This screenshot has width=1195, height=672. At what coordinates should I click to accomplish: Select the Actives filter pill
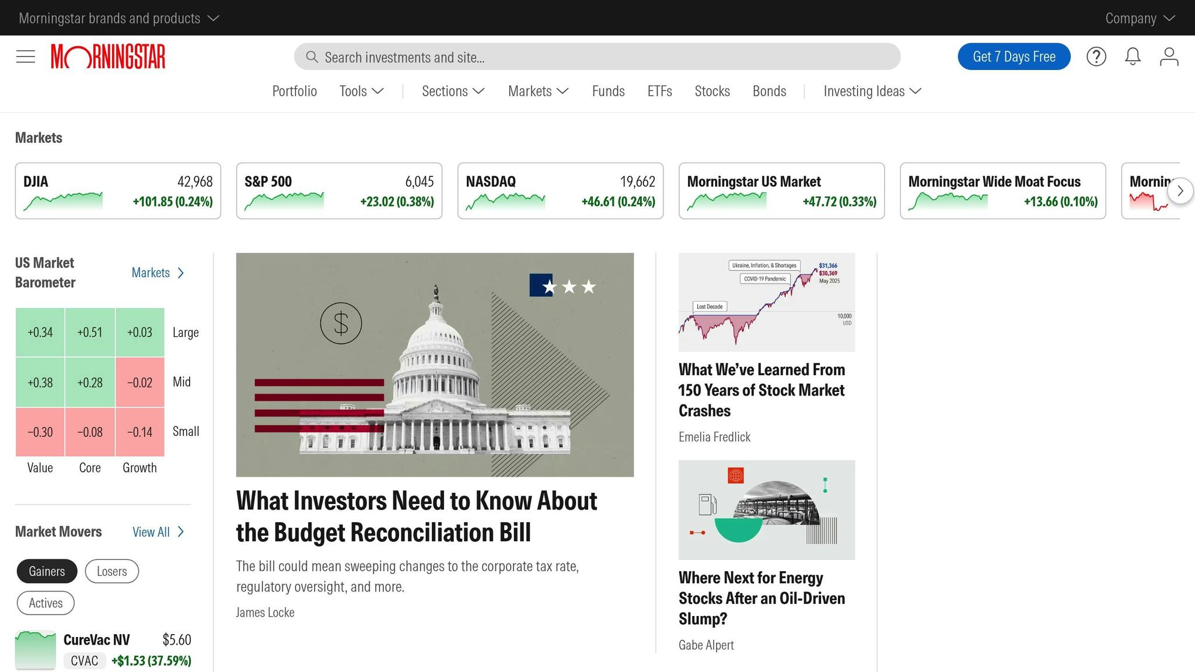pos(46,603)
